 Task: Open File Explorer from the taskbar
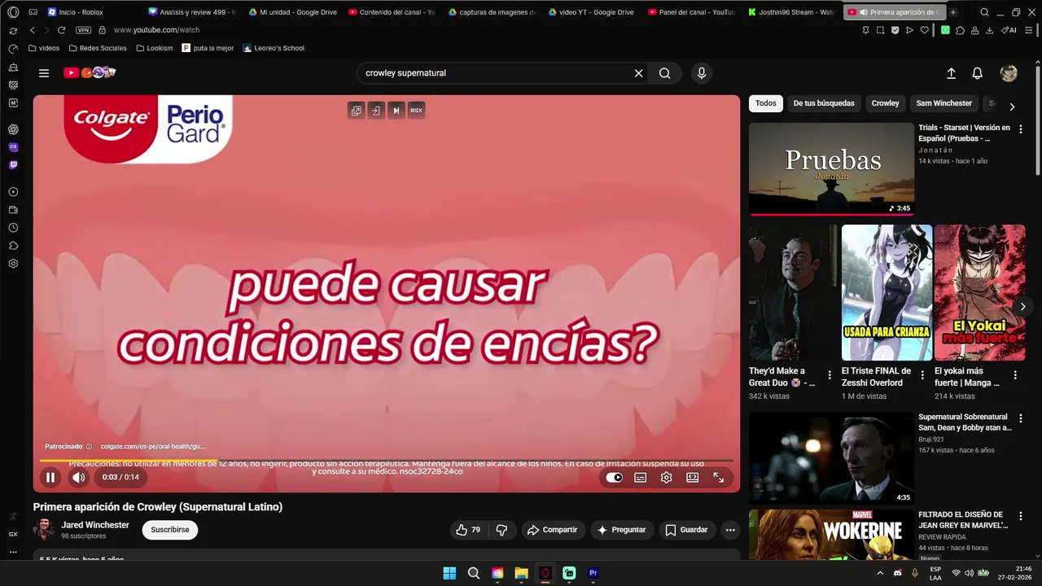tap(521, 573)
